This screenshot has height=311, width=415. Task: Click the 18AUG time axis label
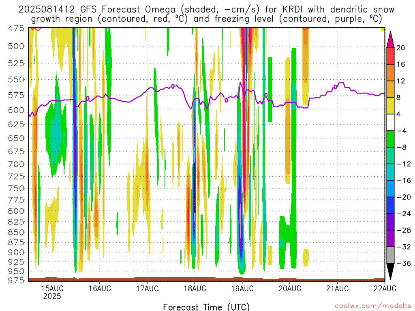[195, 288]
